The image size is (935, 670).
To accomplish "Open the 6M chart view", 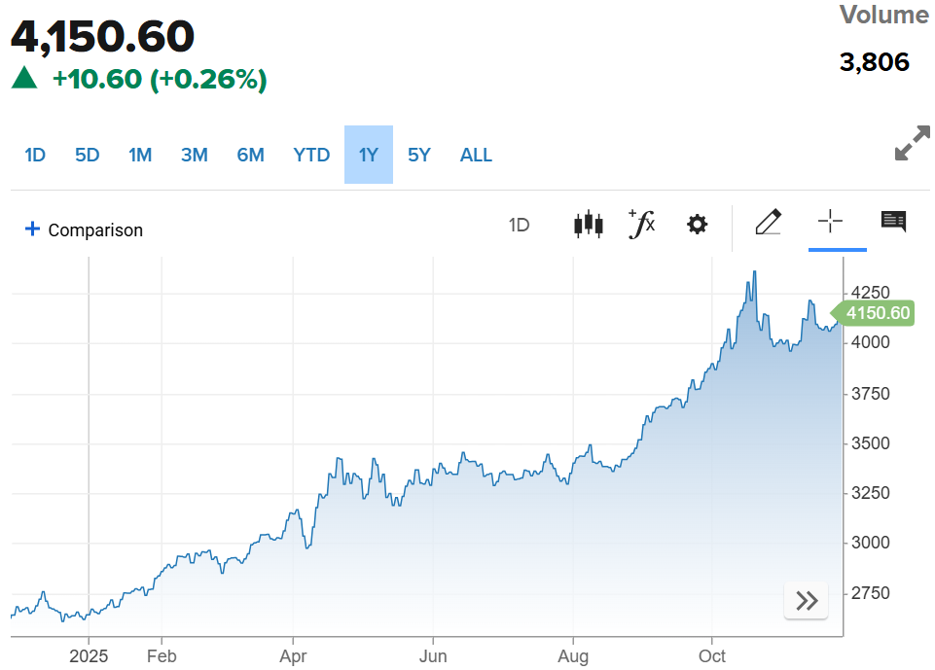I will [x=250, y=155].
